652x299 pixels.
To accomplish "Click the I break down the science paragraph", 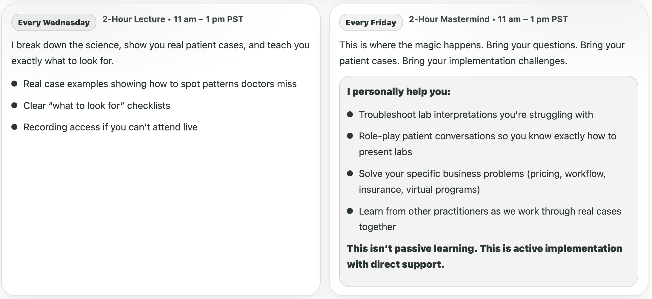I will point(161,53).
